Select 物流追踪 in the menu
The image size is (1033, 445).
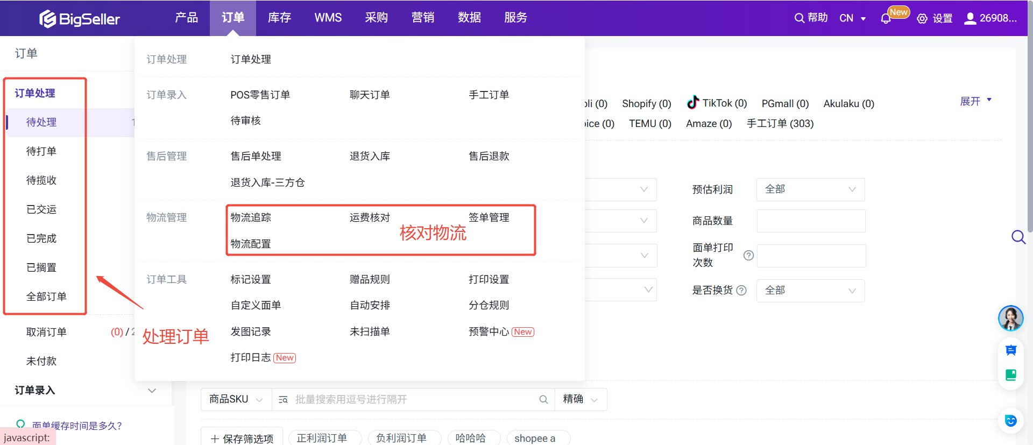251,217
